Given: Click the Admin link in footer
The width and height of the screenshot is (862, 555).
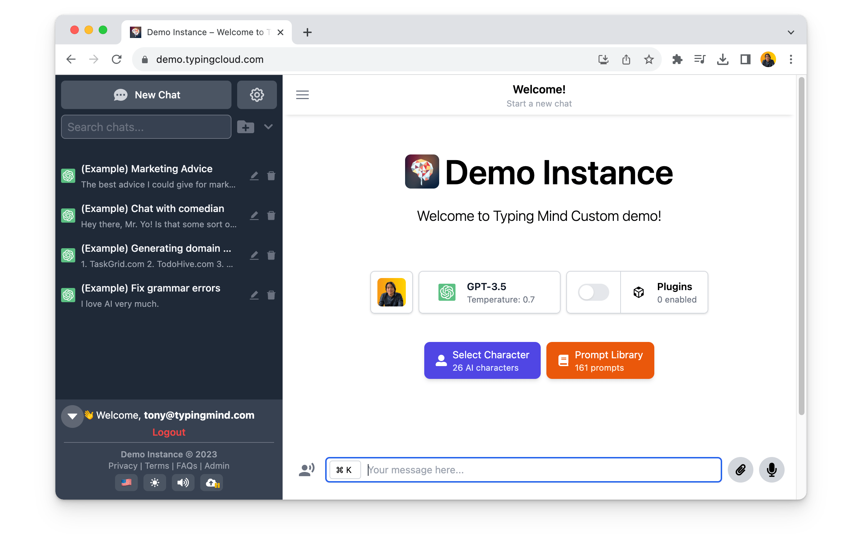Looking at the screenshot, I should pos(216,465).
